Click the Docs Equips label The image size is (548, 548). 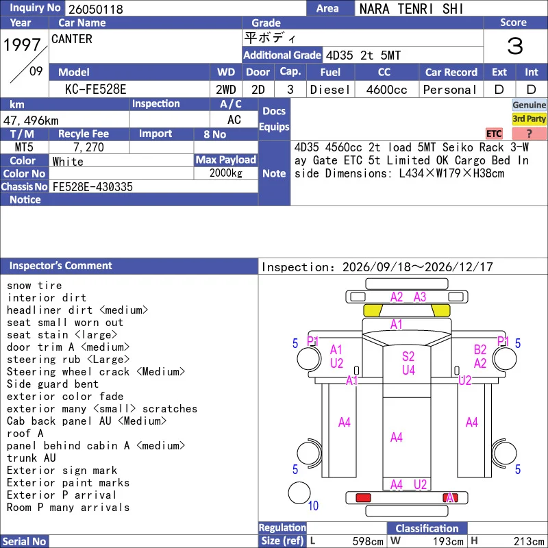pos(274,119)
